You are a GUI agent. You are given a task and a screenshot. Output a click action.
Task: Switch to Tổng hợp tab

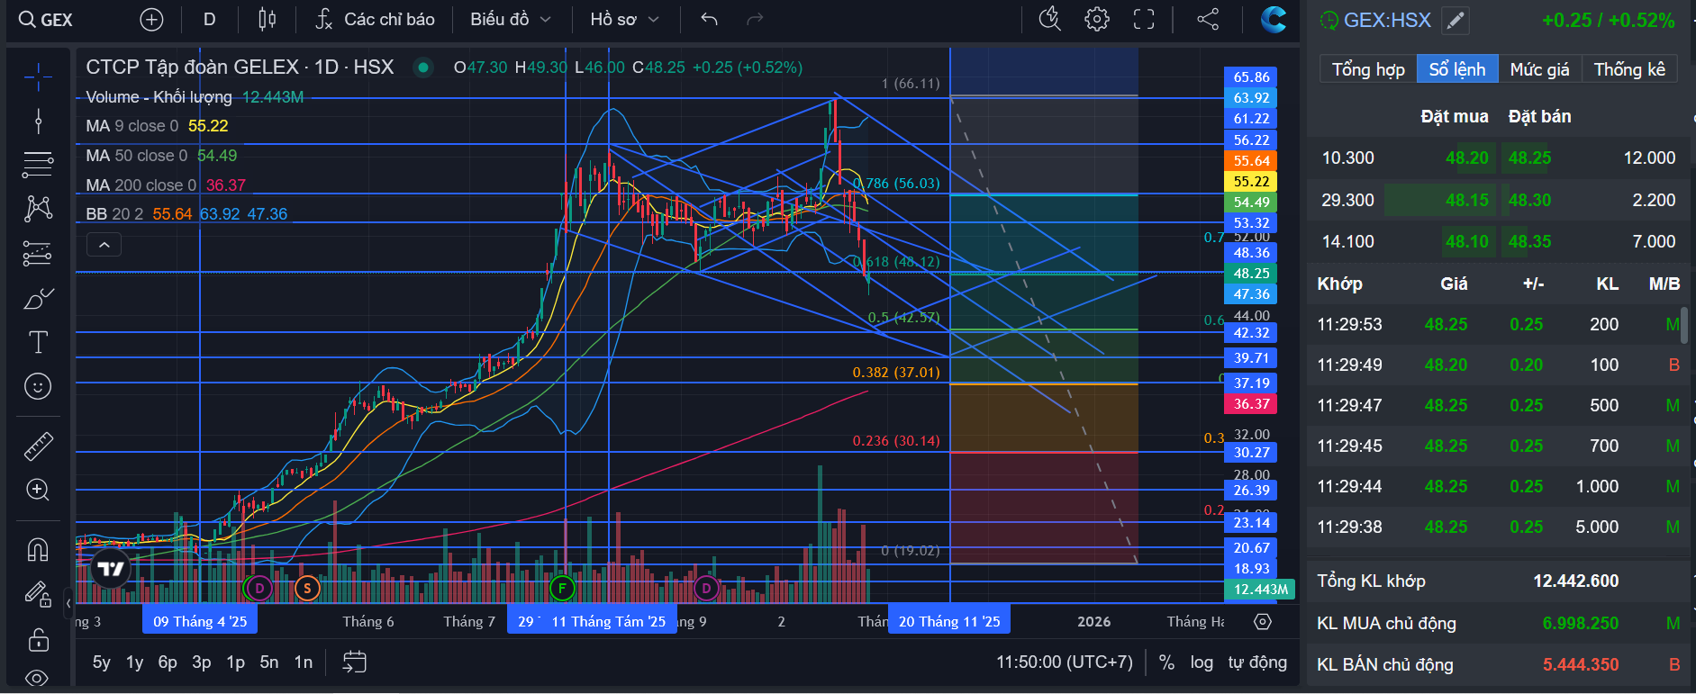[x=1368, y=69]
